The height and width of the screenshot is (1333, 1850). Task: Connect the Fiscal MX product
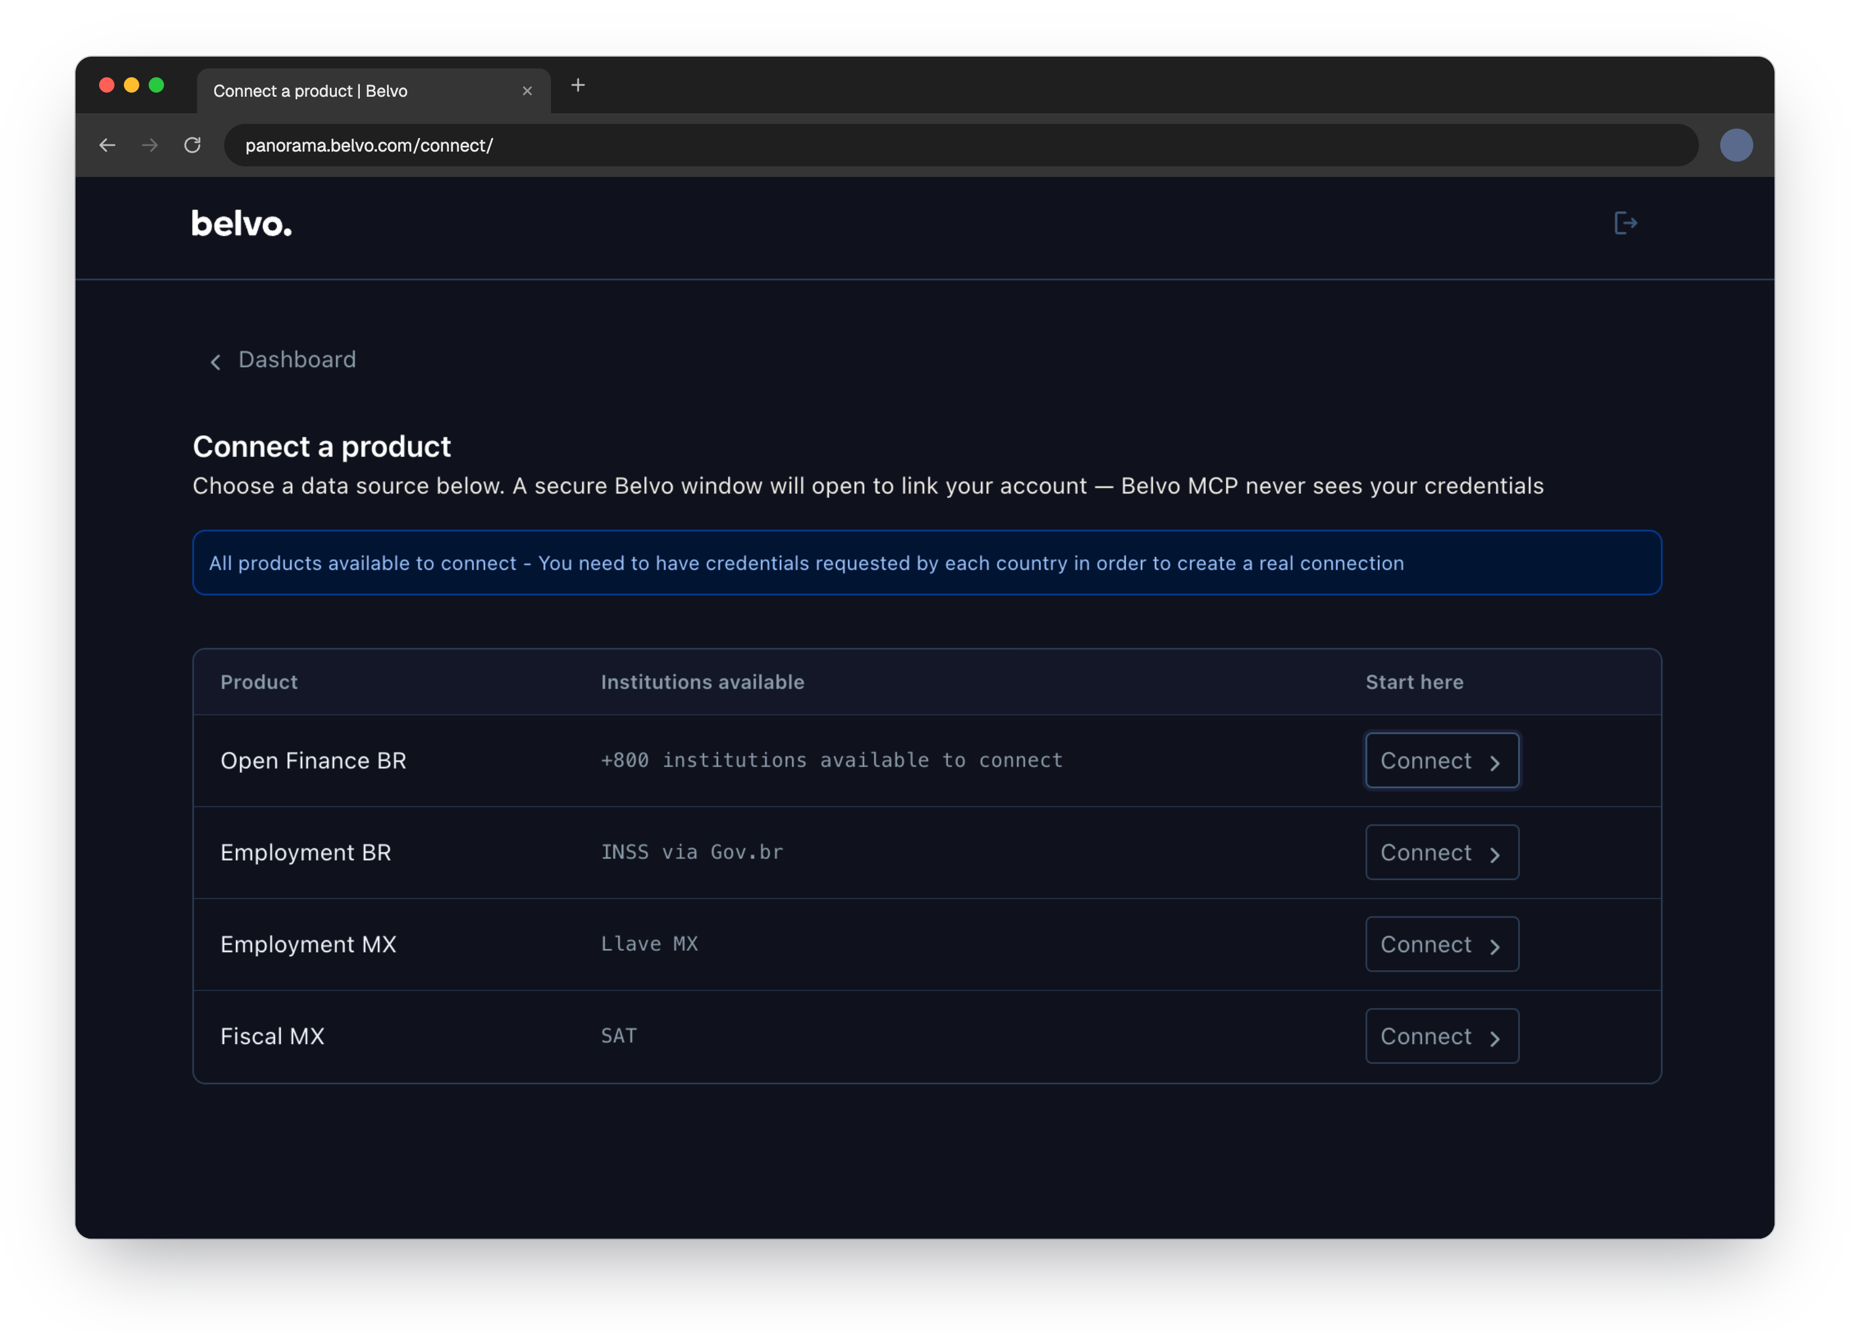(x=1441, y=1036)
